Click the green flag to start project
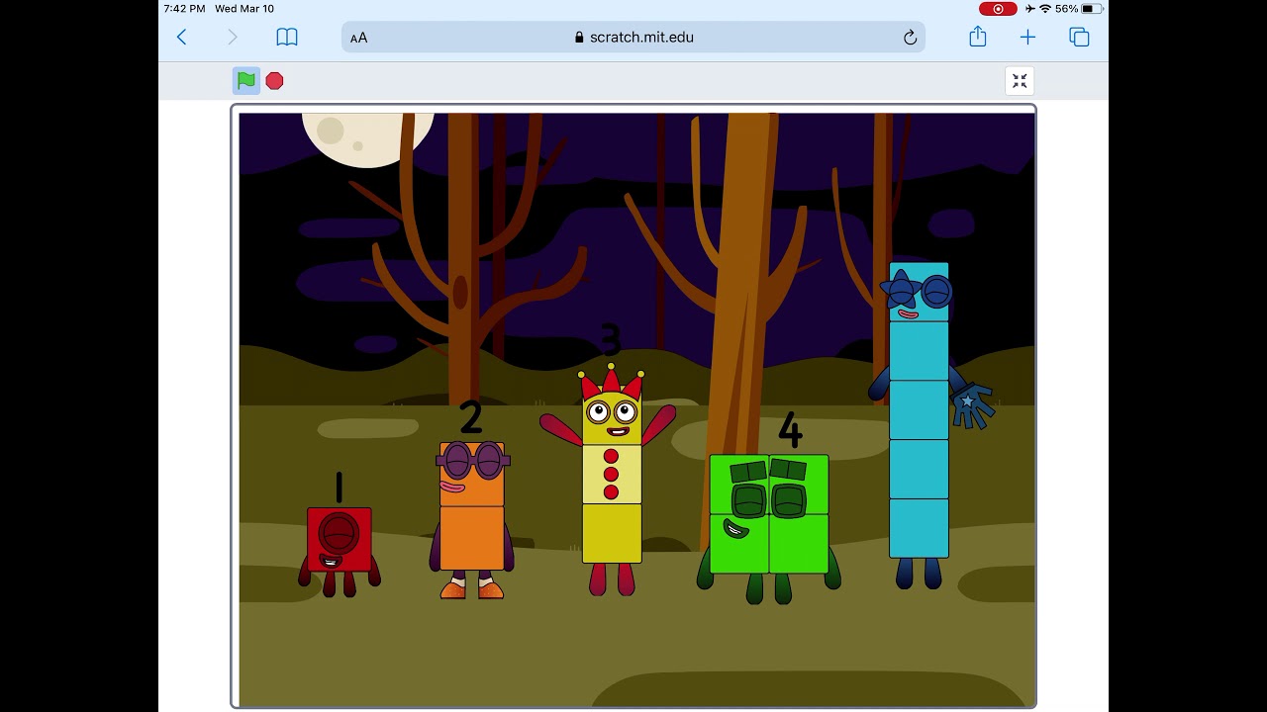 246,81
